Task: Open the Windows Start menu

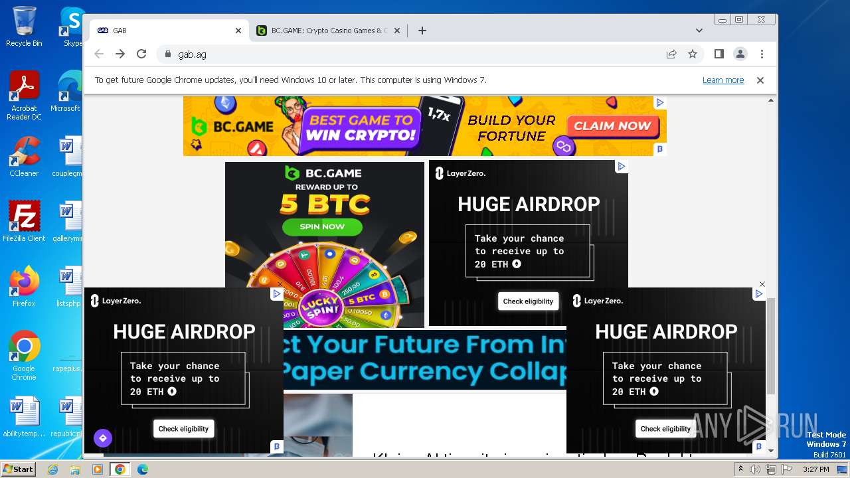Action: (18, 469)
